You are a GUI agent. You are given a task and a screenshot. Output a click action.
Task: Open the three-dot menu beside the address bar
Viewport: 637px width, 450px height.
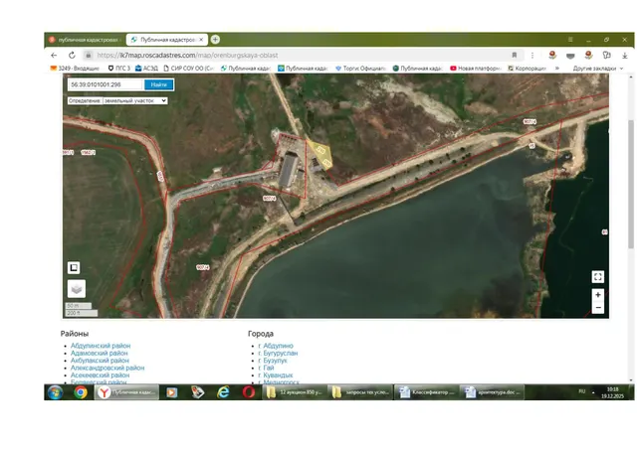point(532,56)
